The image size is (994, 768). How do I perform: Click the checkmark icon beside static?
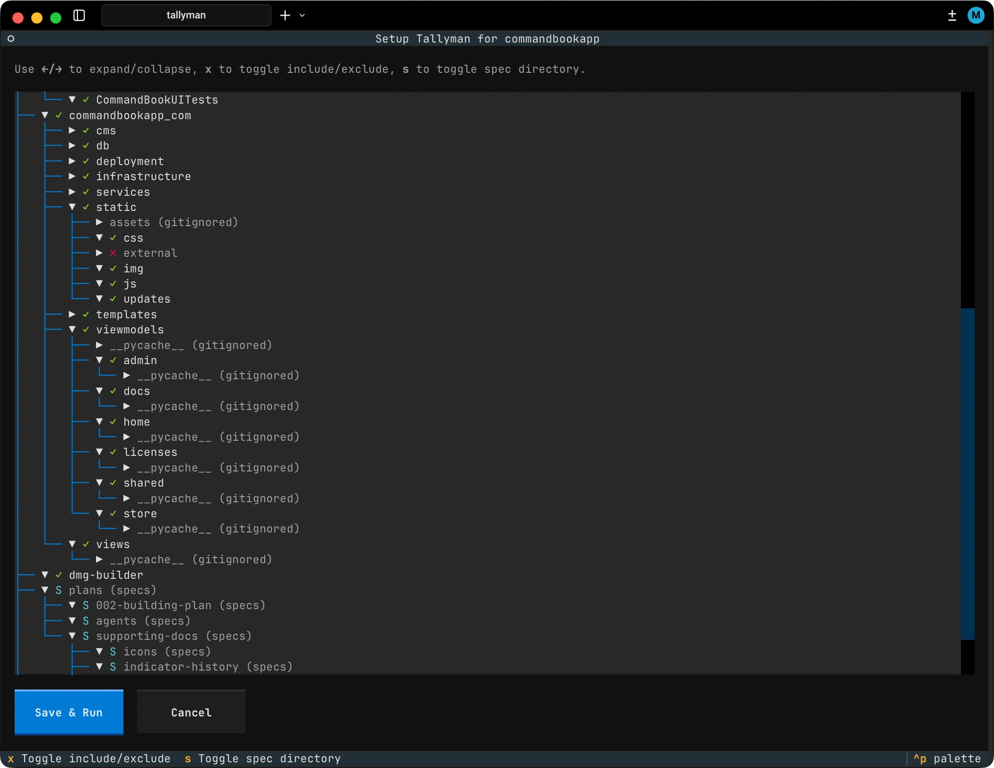click(x=86, y=207)
